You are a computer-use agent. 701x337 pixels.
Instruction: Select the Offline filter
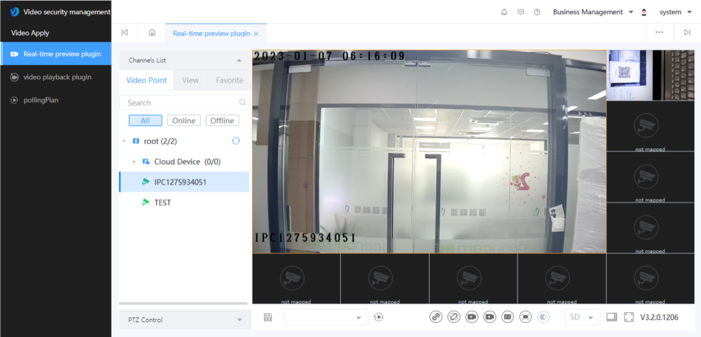(222, 120)
